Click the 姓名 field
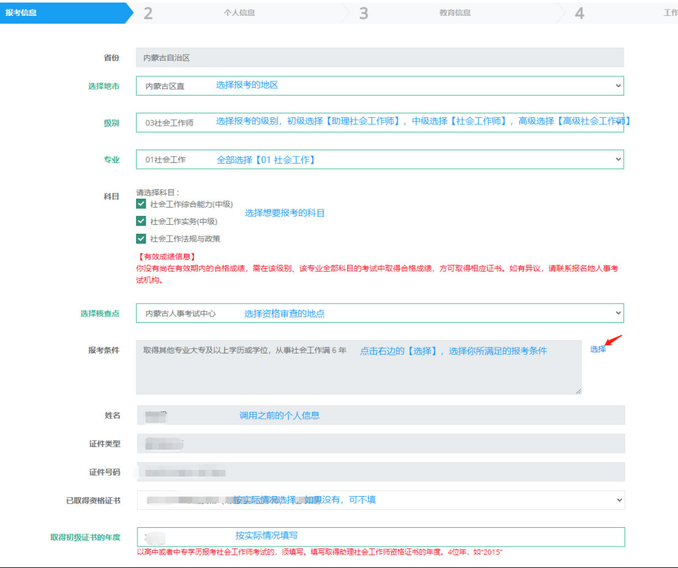Screen dimensions: 678x568 (x=380, y=415)
